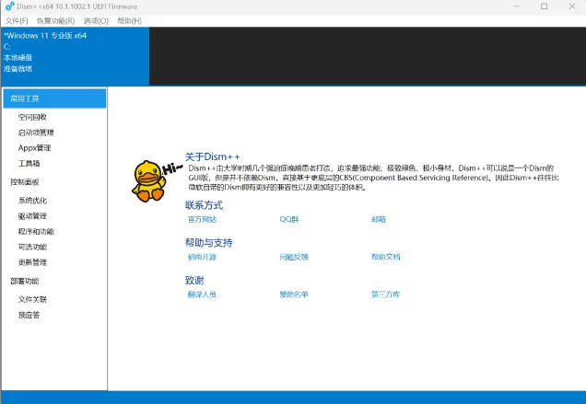Viewport: 586px width, 404px height.
Task: Open the 翻译人员 credits link
Action: click(x=202, y=294)
